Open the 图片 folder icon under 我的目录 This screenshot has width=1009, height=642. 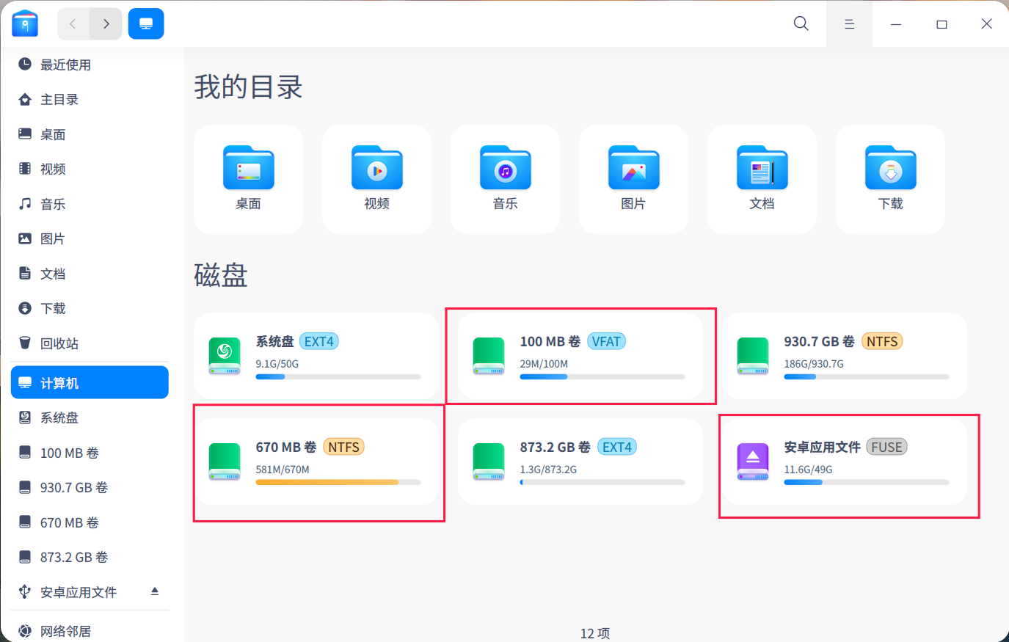633,169
